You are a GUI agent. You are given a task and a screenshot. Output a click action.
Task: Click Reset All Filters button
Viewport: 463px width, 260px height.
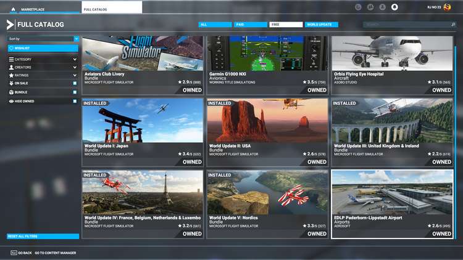pyautogui.click(x=43, y=236)
